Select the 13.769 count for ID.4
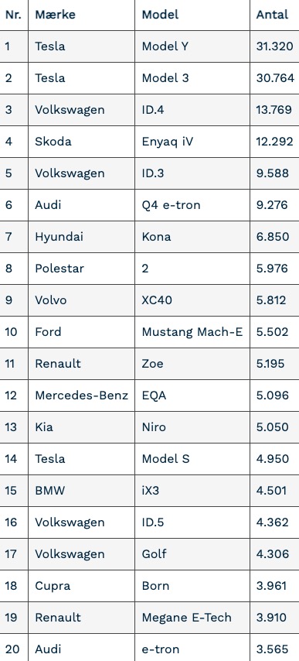The image size is (299, 661). [x=274, y=110]
